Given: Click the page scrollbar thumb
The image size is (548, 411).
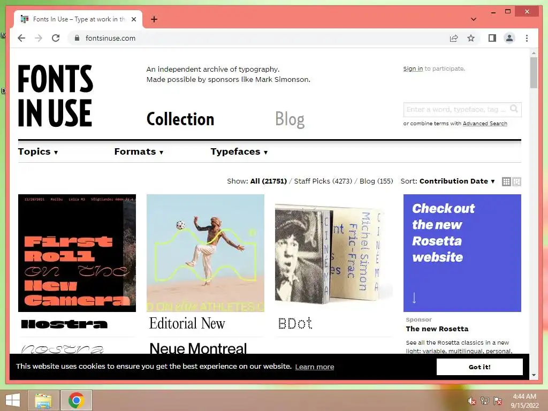Looking at the screenshot, I should [534, 73].
